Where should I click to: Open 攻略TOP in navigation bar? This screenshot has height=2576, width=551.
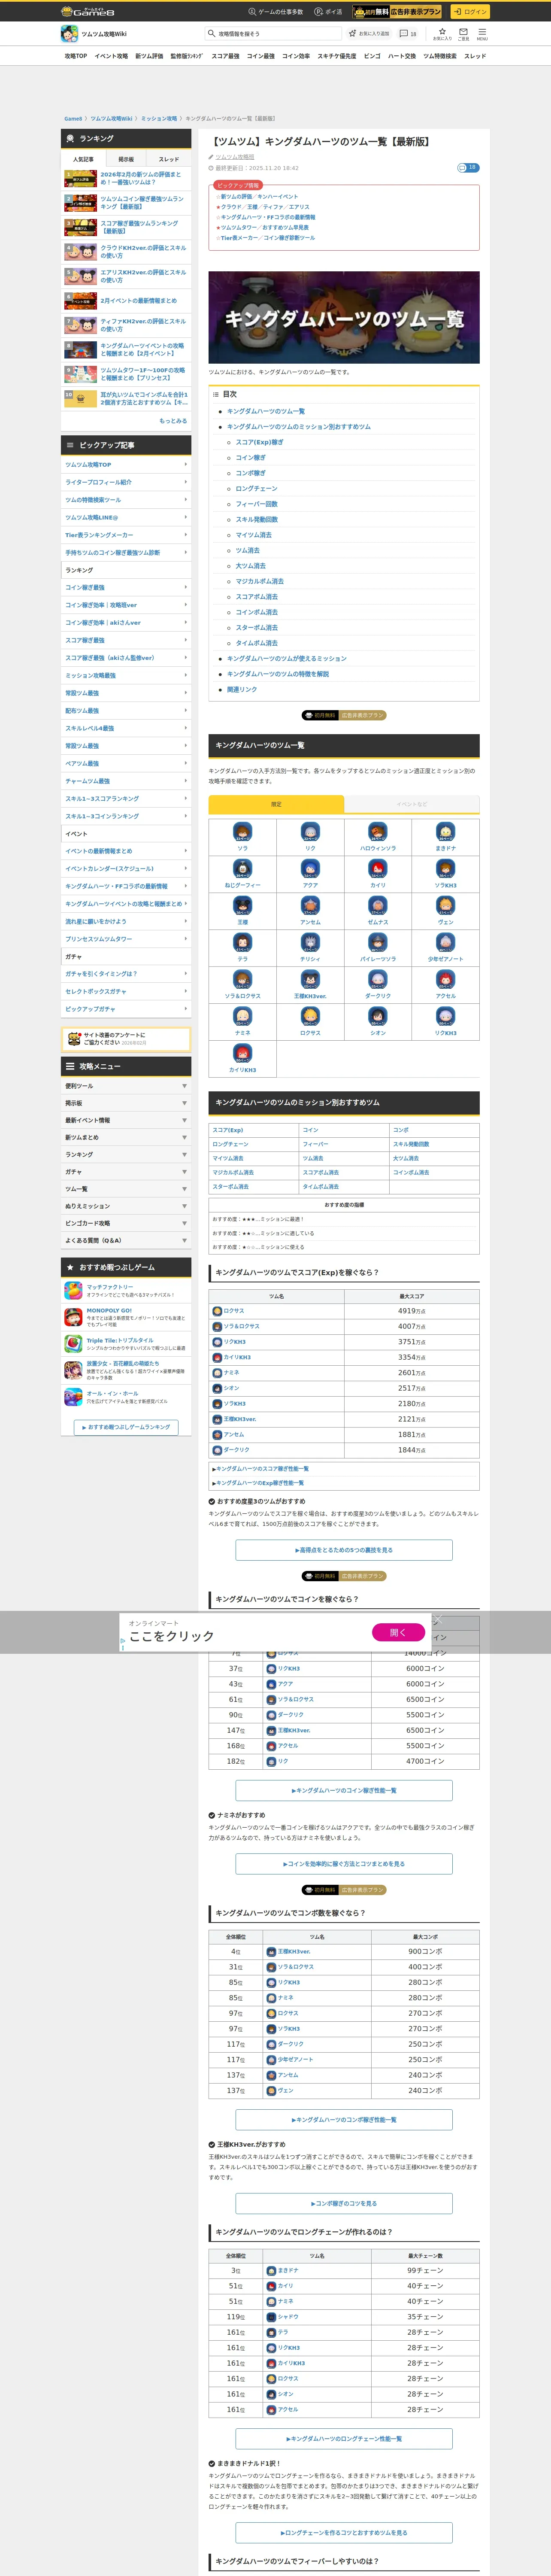(x=76, y=56)
